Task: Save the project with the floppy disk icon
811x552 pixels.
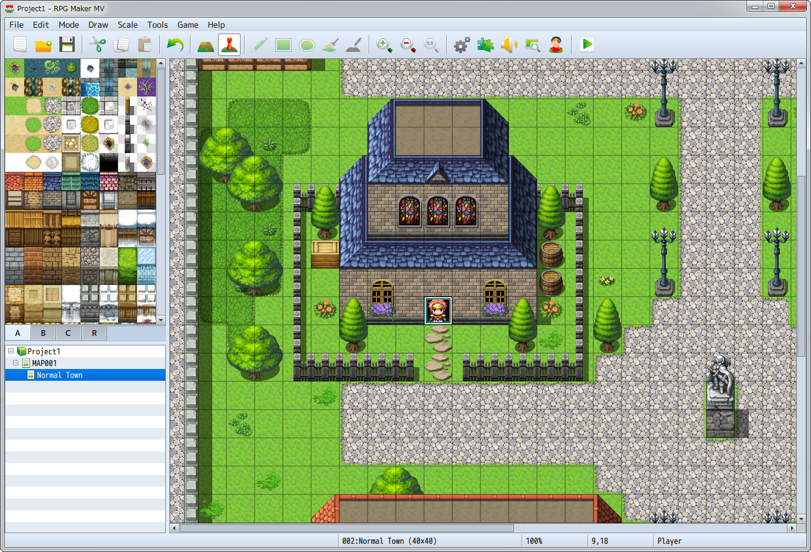Action: coord(67,45)
